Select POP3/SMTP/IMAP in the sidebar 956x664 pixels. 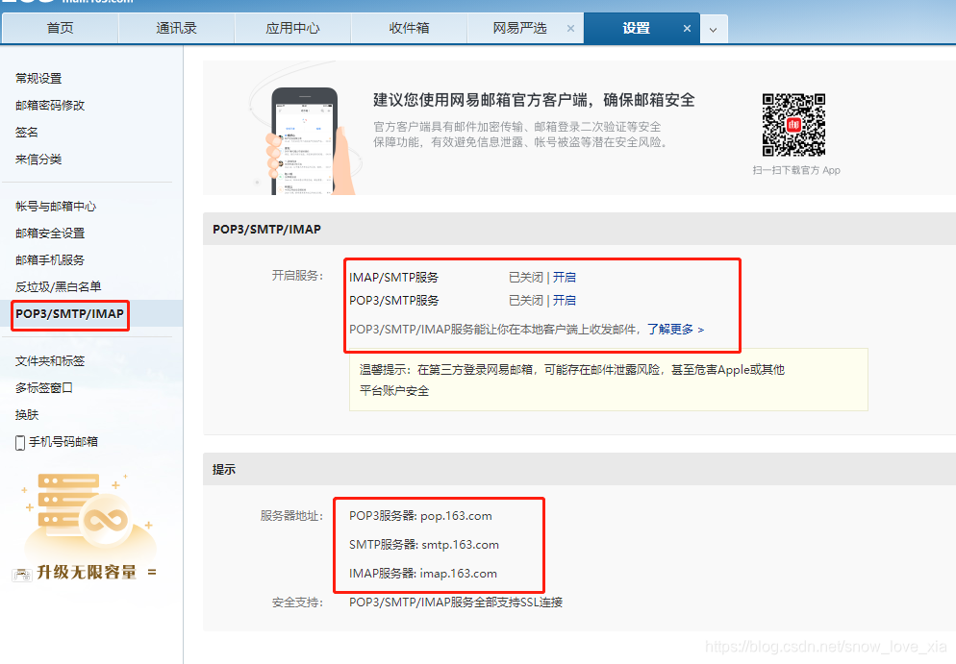(x=69, y=313)
